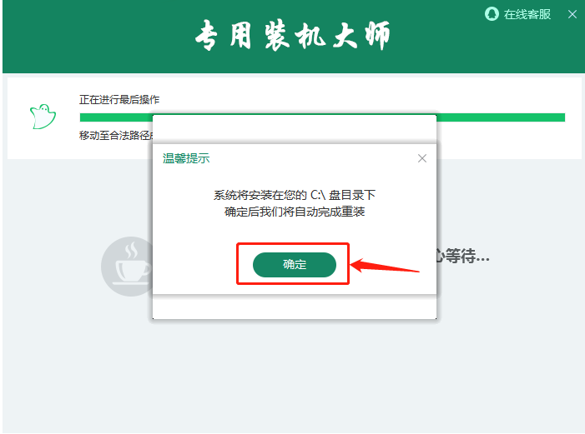
Task: Open the 在线客服 text link
Action: tap(527, 14)
